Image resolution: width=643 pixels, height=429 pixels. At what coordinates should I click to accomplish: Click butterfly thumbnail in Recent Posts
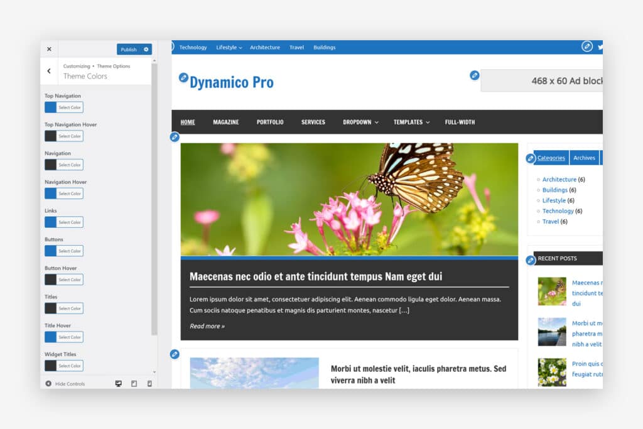(552, 291)
